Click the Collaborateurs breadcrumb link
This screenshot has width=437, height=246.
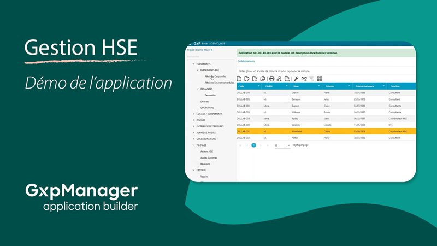click(246, 61)
